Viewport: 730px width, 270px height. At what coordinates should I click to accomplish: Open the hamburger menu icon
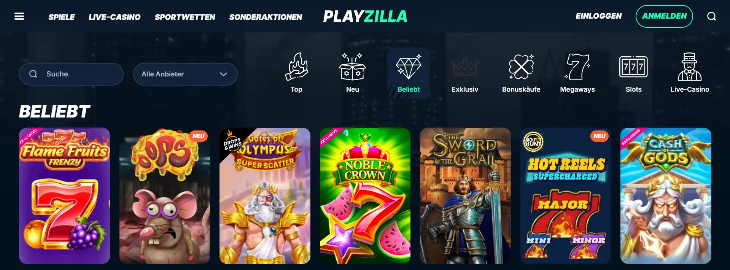pyautogui.click(x=19, y=16)
